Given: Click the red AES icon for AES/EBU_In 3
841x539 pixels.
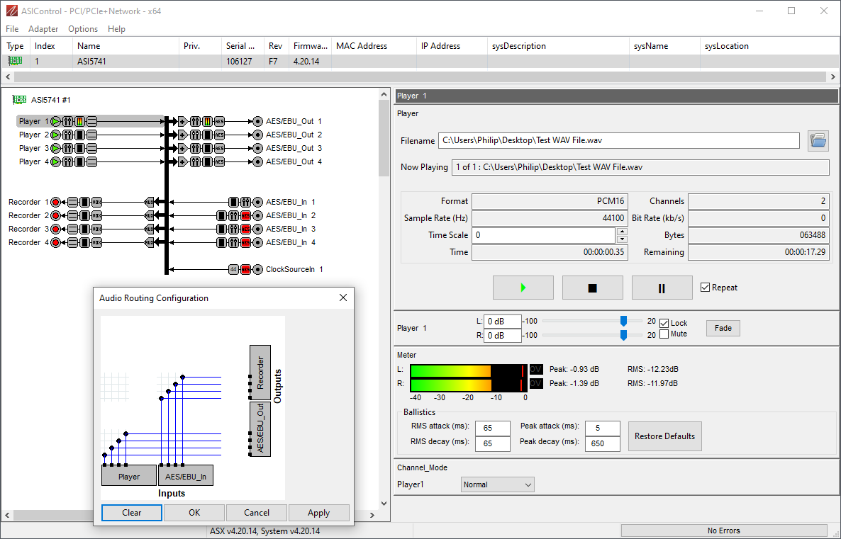Looking at the screenshot, I should tap(245, 229).
